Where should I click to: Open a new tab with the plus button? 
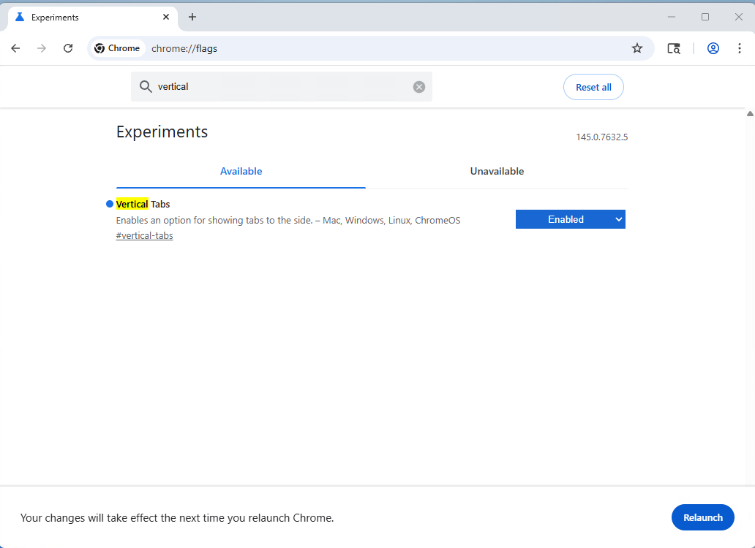pyautogui.click(x=192, y=17)
